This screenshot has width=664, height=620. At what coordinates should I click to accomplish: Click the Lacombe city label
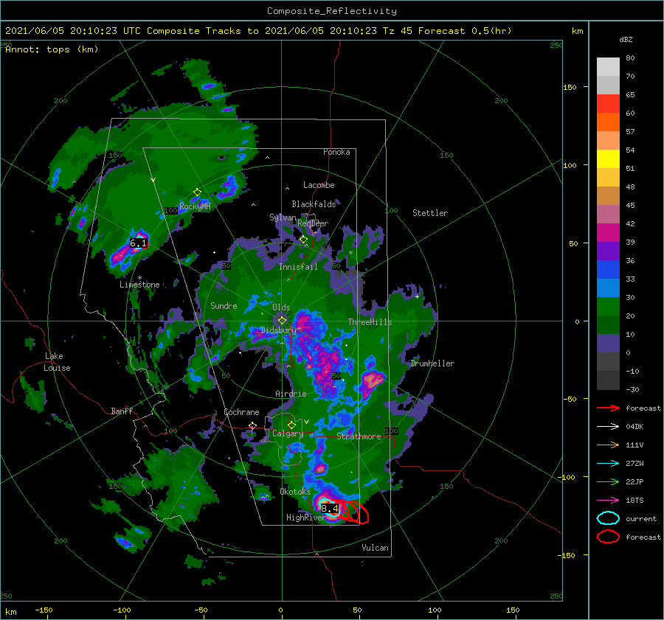319,185
